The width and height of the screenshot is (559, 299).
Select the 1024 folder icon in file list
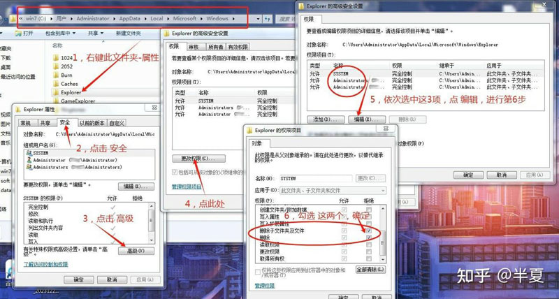tap(56, 58)
